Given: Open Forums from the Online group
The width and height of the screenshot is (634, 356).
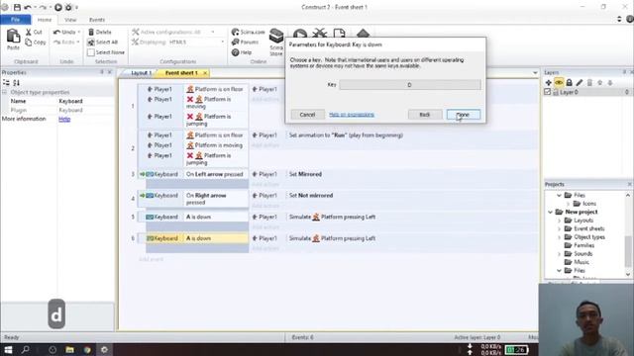Looking at the screenshot, I should 245,42.
